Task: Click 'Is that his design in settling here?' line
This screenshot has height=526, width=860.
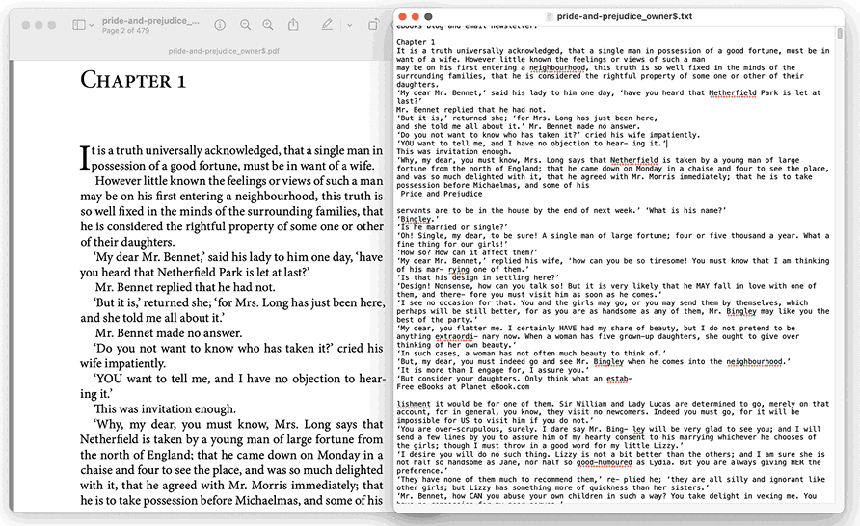Action: click(477, 277)
